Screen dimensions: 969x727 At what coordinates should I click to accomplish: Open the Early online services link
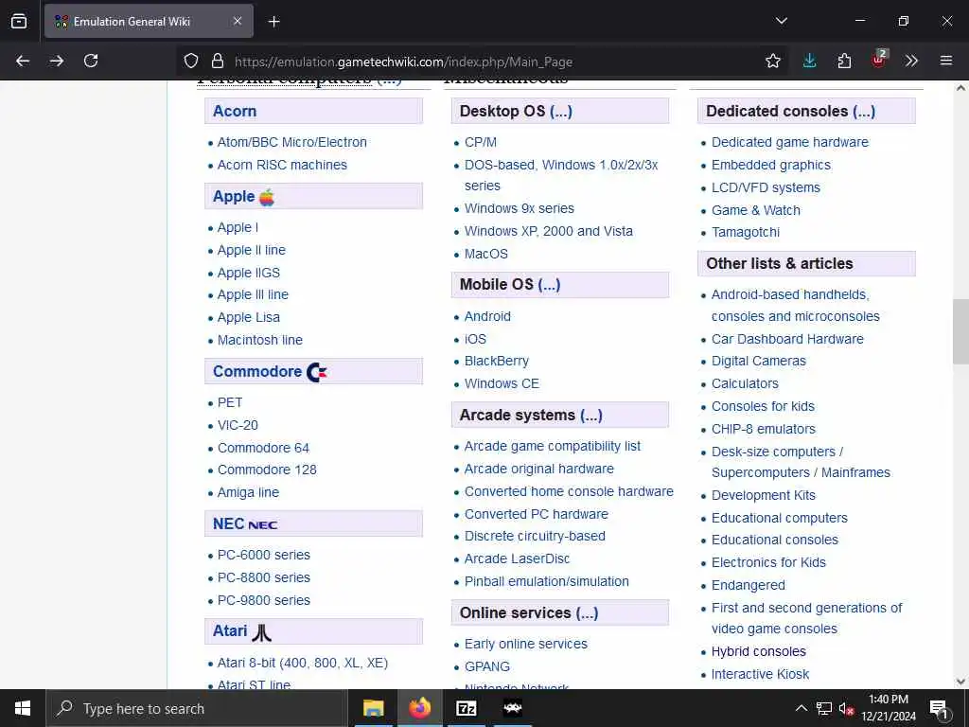click(x=525, y=644)
